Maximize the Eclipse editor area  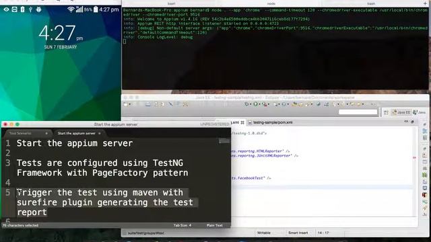(412, 121)
